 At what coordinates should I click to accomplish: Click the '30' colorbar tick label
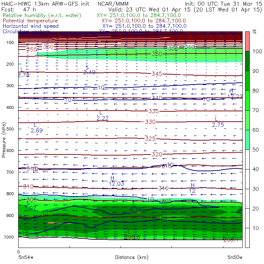(256, 189)
